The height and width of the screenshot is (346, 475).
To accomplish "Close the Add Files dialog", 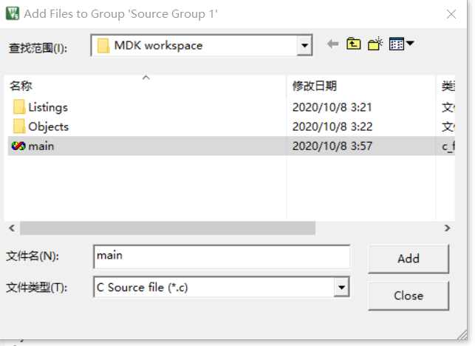I will point(409,296).
